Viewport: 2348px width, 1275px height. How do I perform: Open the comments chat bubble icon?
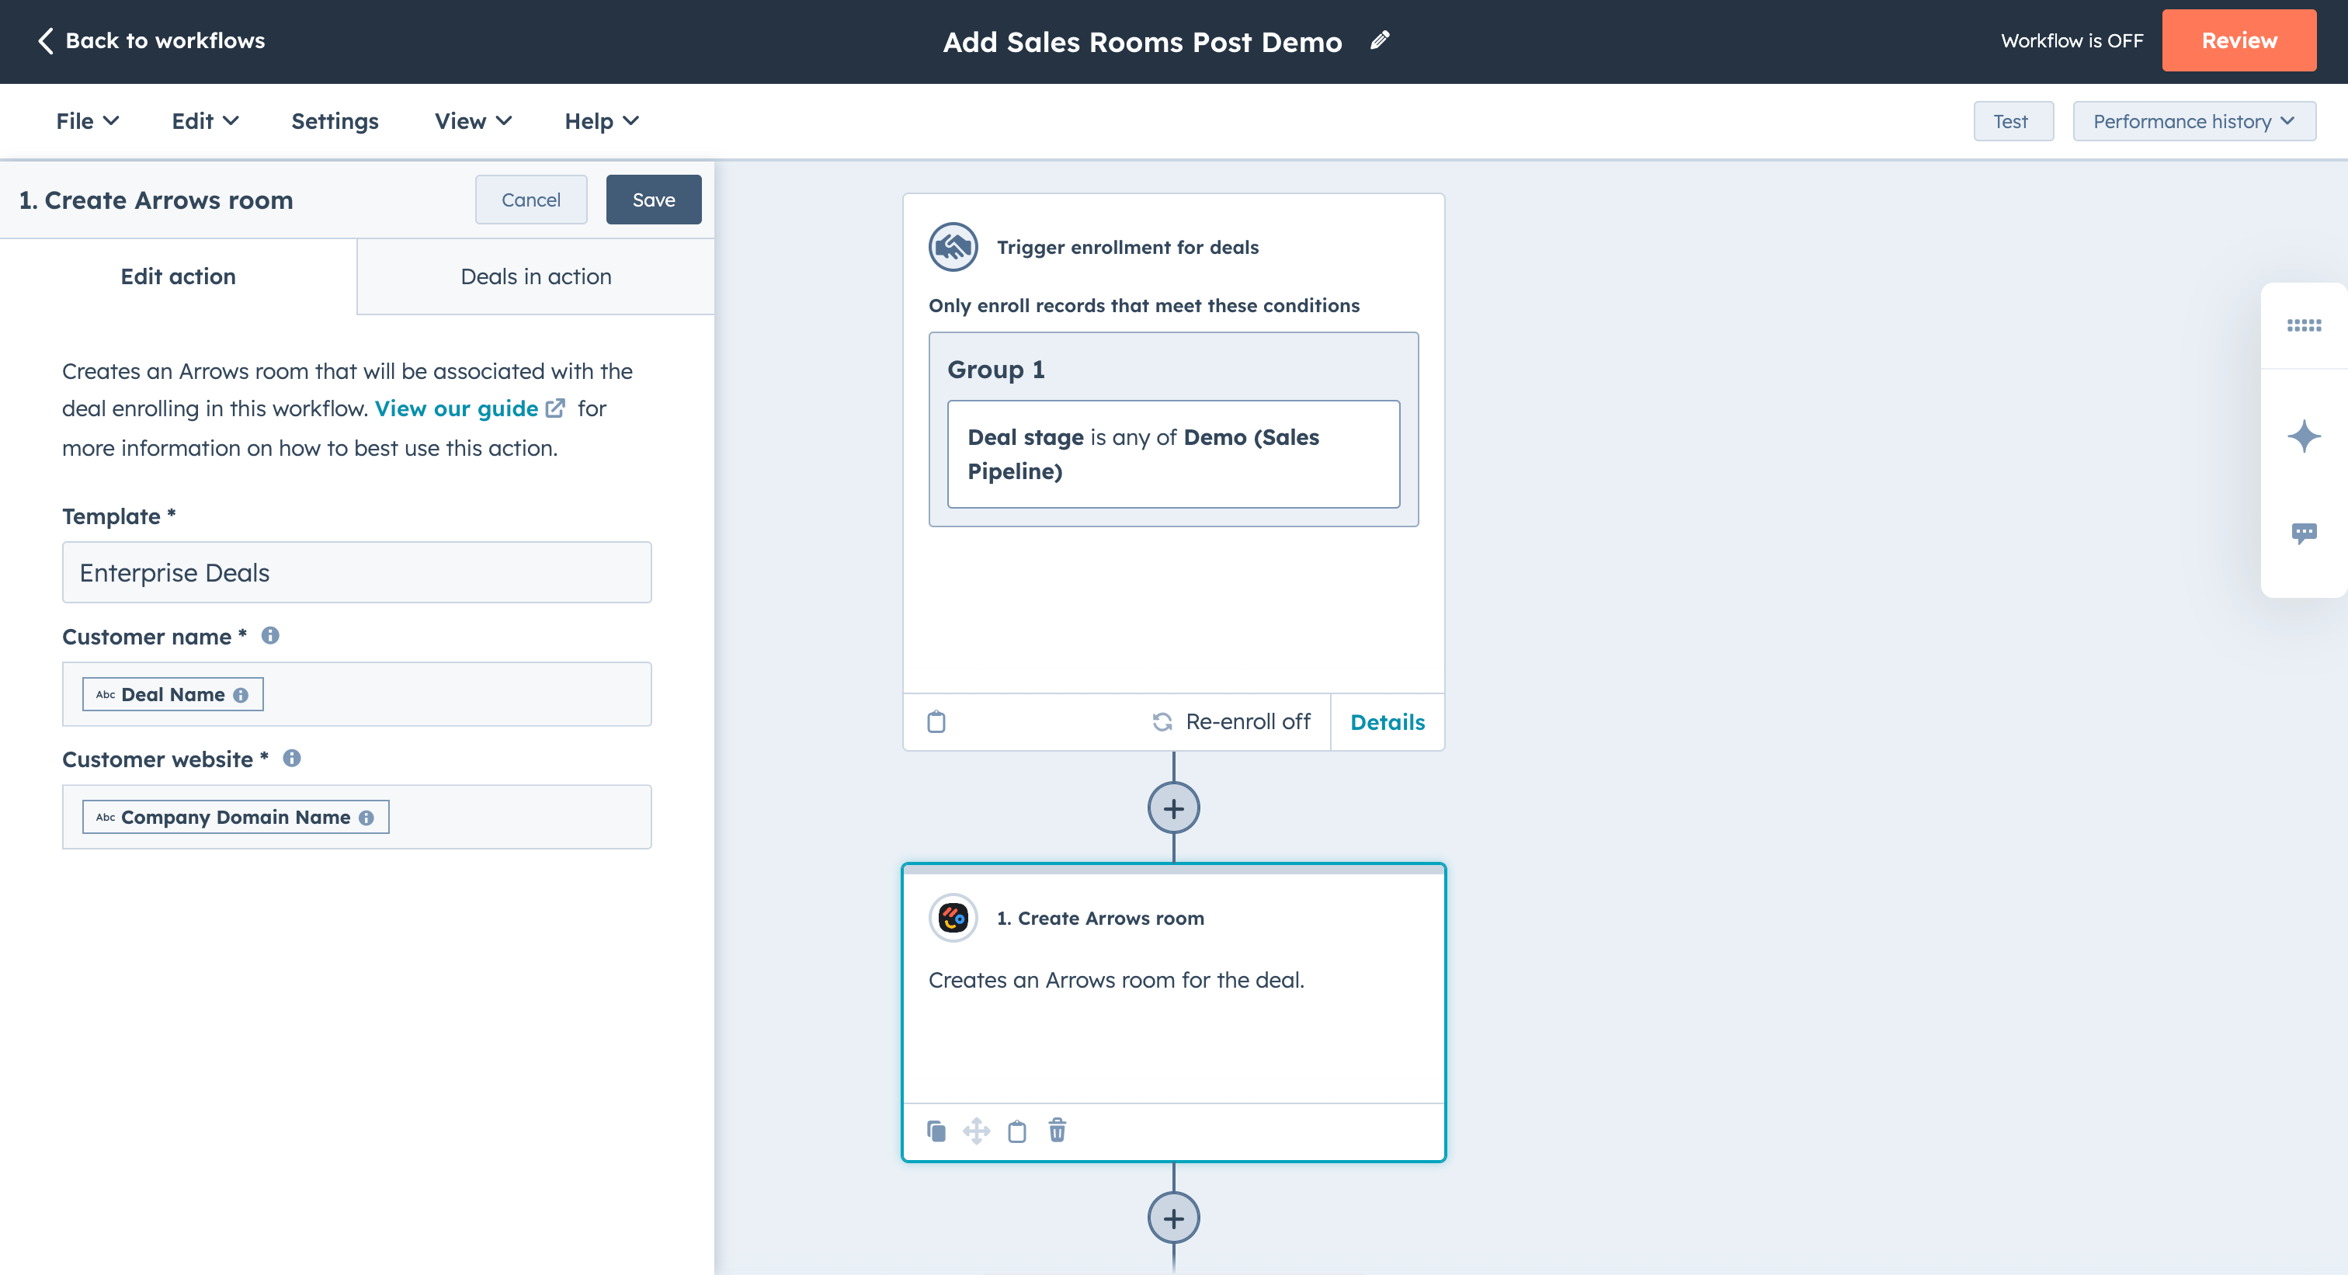tap(2303, 533)
